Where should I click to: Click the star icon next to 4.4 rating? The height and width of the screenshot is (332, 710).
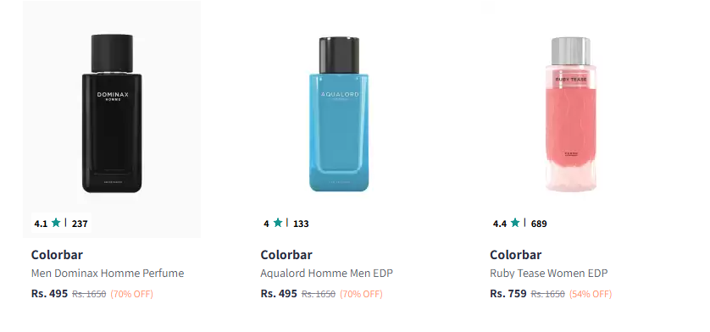click(515, 223)
